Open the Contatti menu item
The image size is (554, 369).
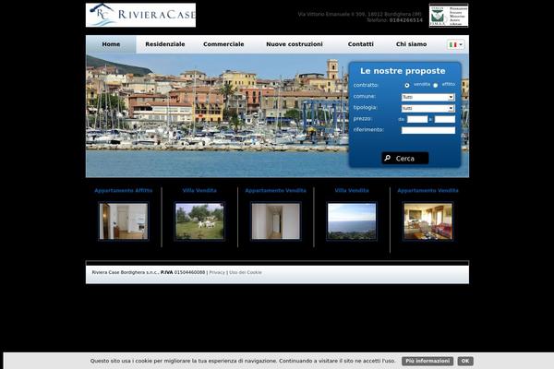coord(360,44)
